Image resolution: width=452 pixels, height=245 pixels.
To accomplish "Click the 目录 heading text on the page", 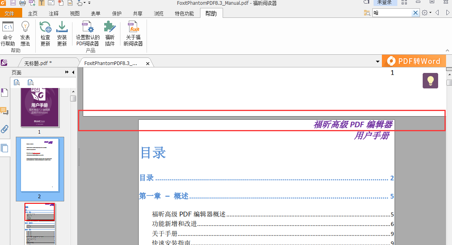I will point(153,153).
